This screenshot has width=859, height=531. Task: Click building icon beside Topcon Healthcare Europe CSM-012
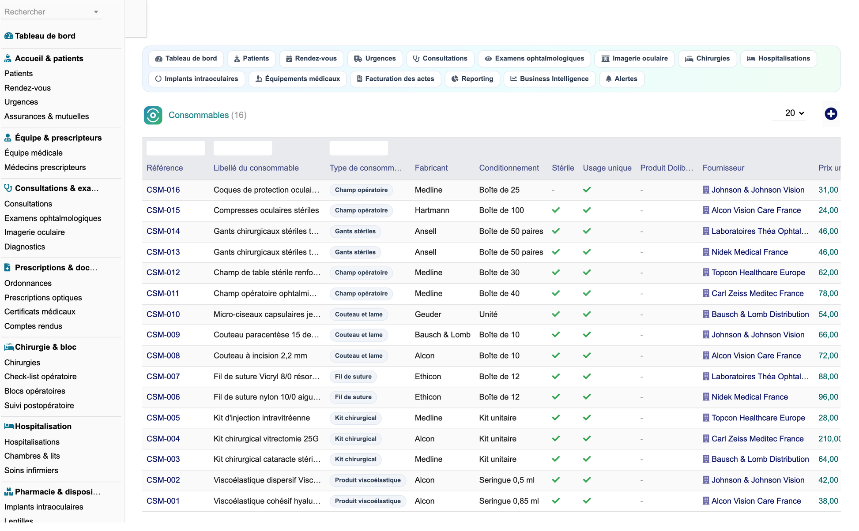coord(706,272)
